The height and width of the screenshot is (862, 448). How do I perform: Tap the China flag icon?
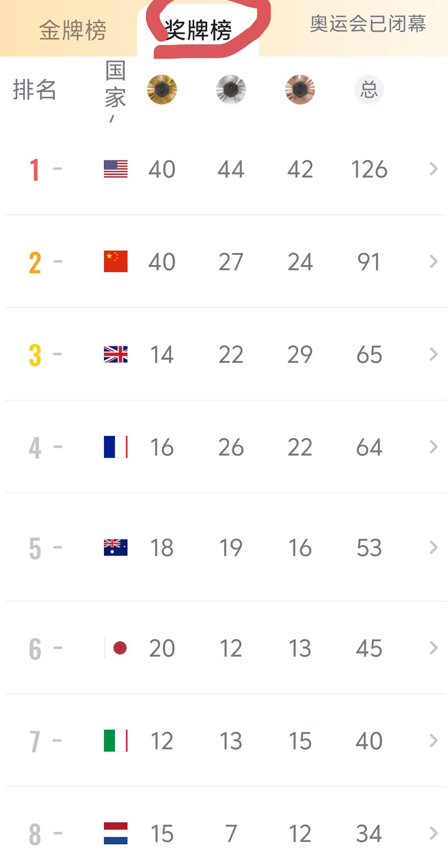click(116, 262)
